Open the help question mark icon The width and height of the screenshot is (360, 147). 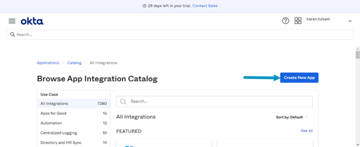[x=285, y=21]
